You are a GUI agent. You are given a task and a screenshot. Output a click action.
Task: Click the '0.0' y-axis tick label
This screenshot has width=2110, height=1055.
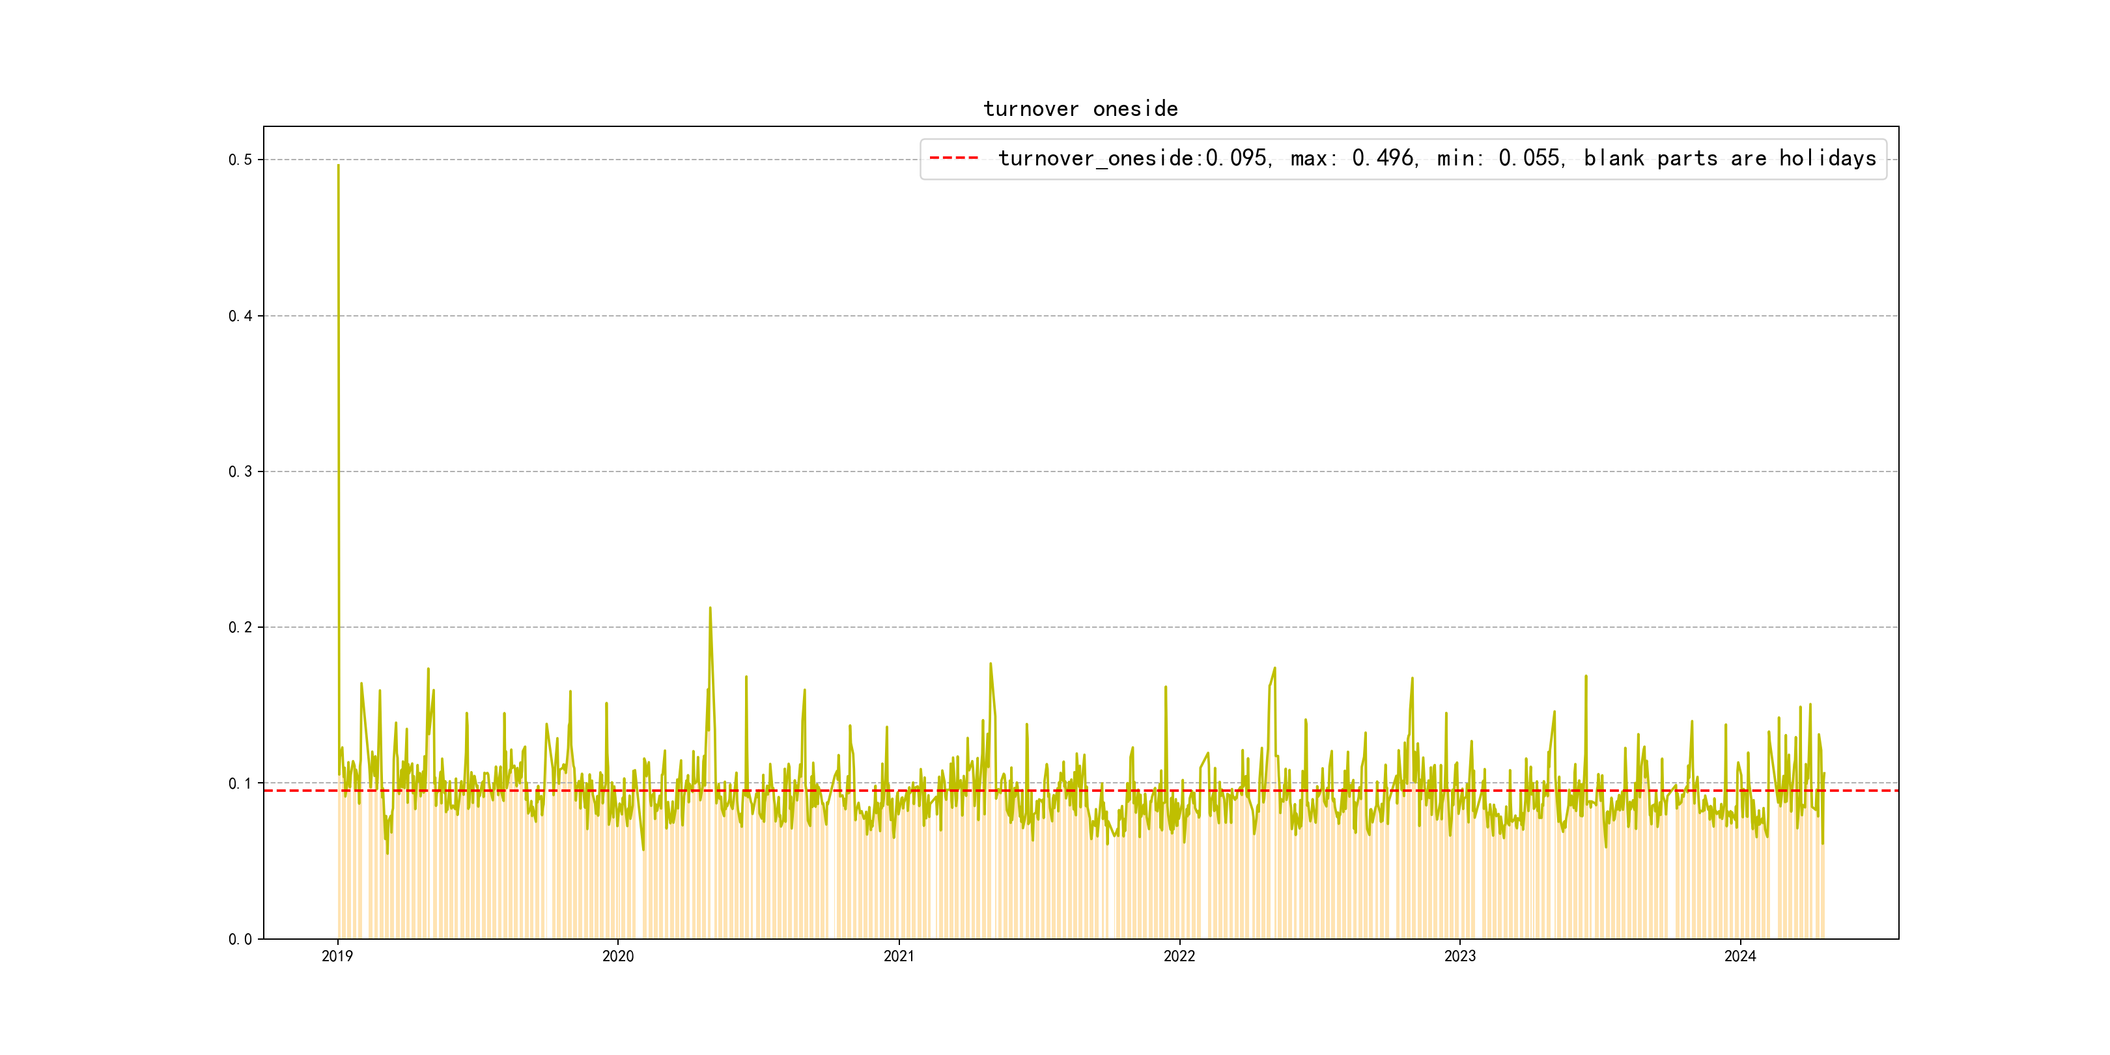click(240, 940)
